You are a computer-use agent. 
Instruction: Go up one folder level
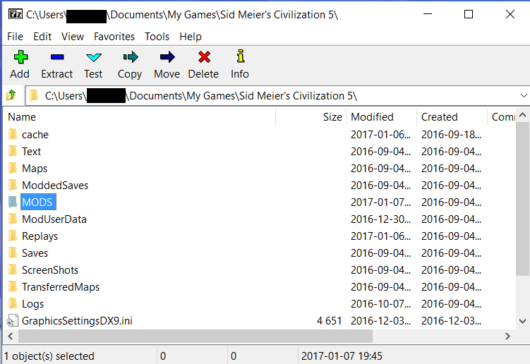tap(11, 96)
